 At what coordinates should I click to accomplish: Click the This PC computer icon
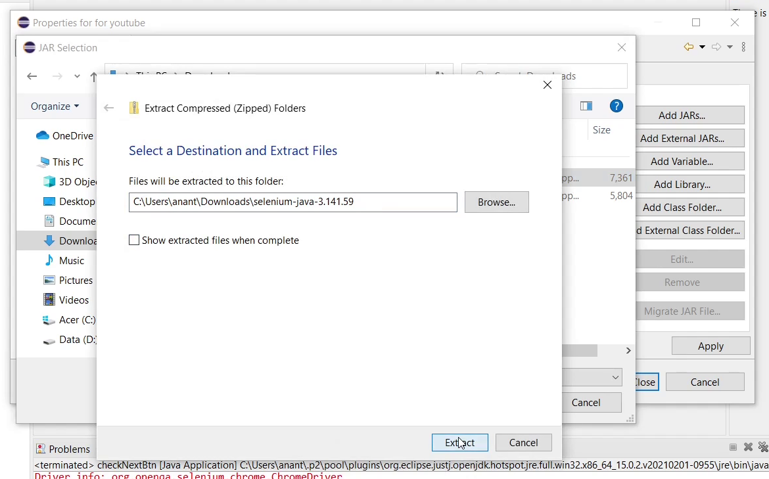point(45,161)
